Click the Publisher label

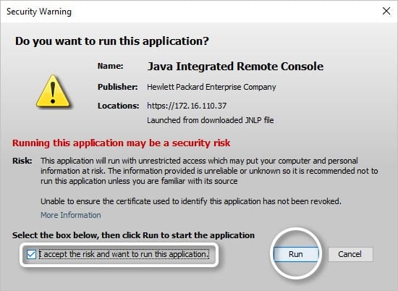pos(118,87)
